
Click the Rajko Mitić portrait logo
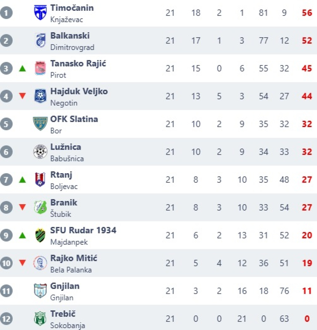[x=40, y=263]
